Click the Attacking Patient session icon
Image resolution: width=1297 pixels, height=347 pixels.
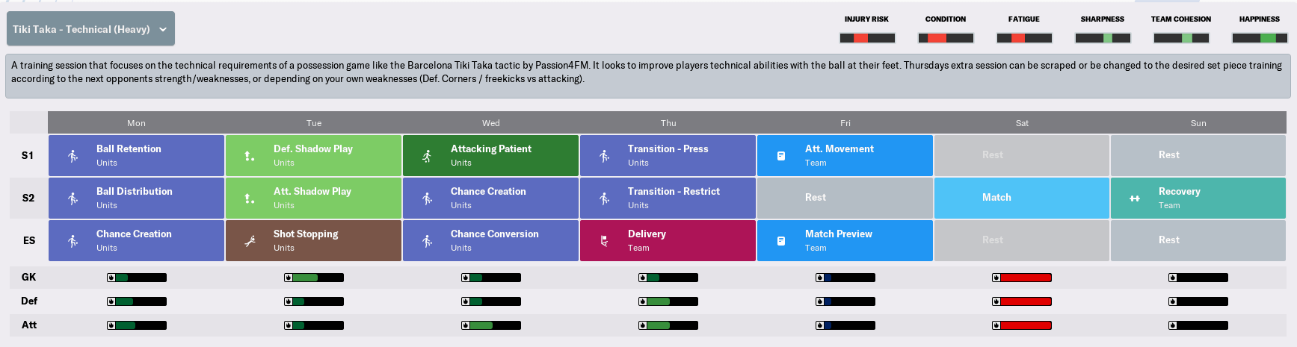point(427,156)
